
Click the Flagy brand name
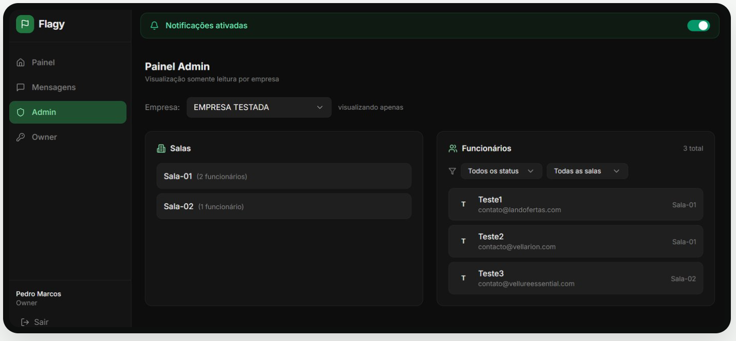51,24
